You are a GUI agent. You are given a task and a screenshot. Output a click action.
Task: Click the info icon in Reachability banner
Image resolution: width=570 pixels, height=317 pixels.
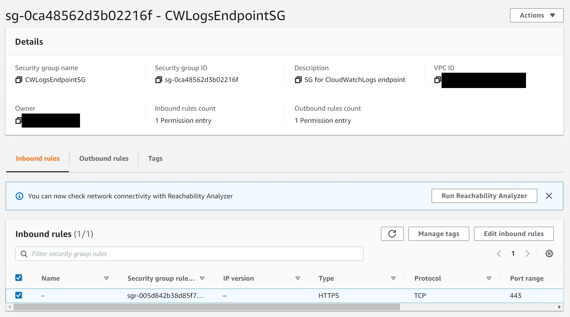coord(19,196)
